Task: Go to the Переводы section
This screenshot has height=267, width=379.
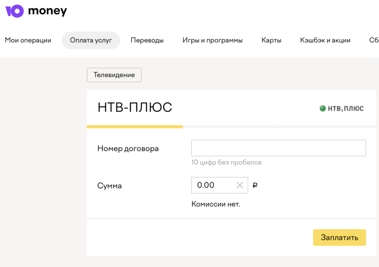Action: (147, 40)
